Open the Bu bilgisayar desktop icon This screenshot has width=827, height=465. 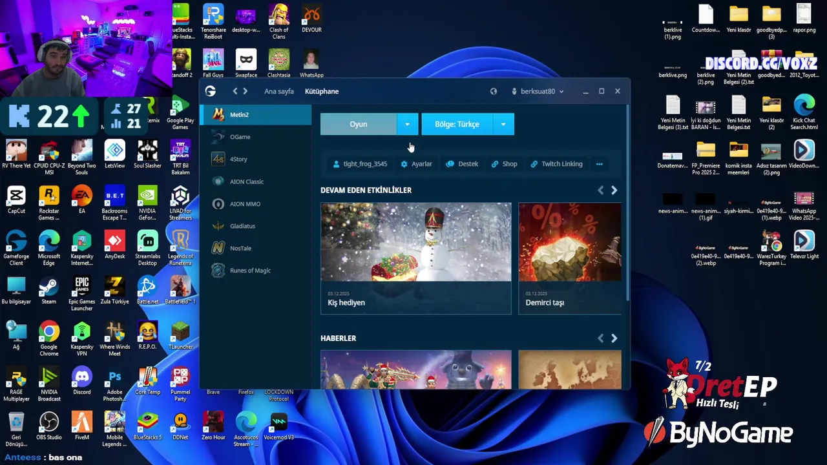pyautogui.click(x=16, y=290)
